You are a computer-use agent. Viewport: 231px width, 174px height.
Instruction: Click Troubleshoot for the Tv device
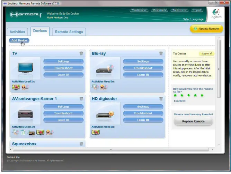tap(63, 68)
